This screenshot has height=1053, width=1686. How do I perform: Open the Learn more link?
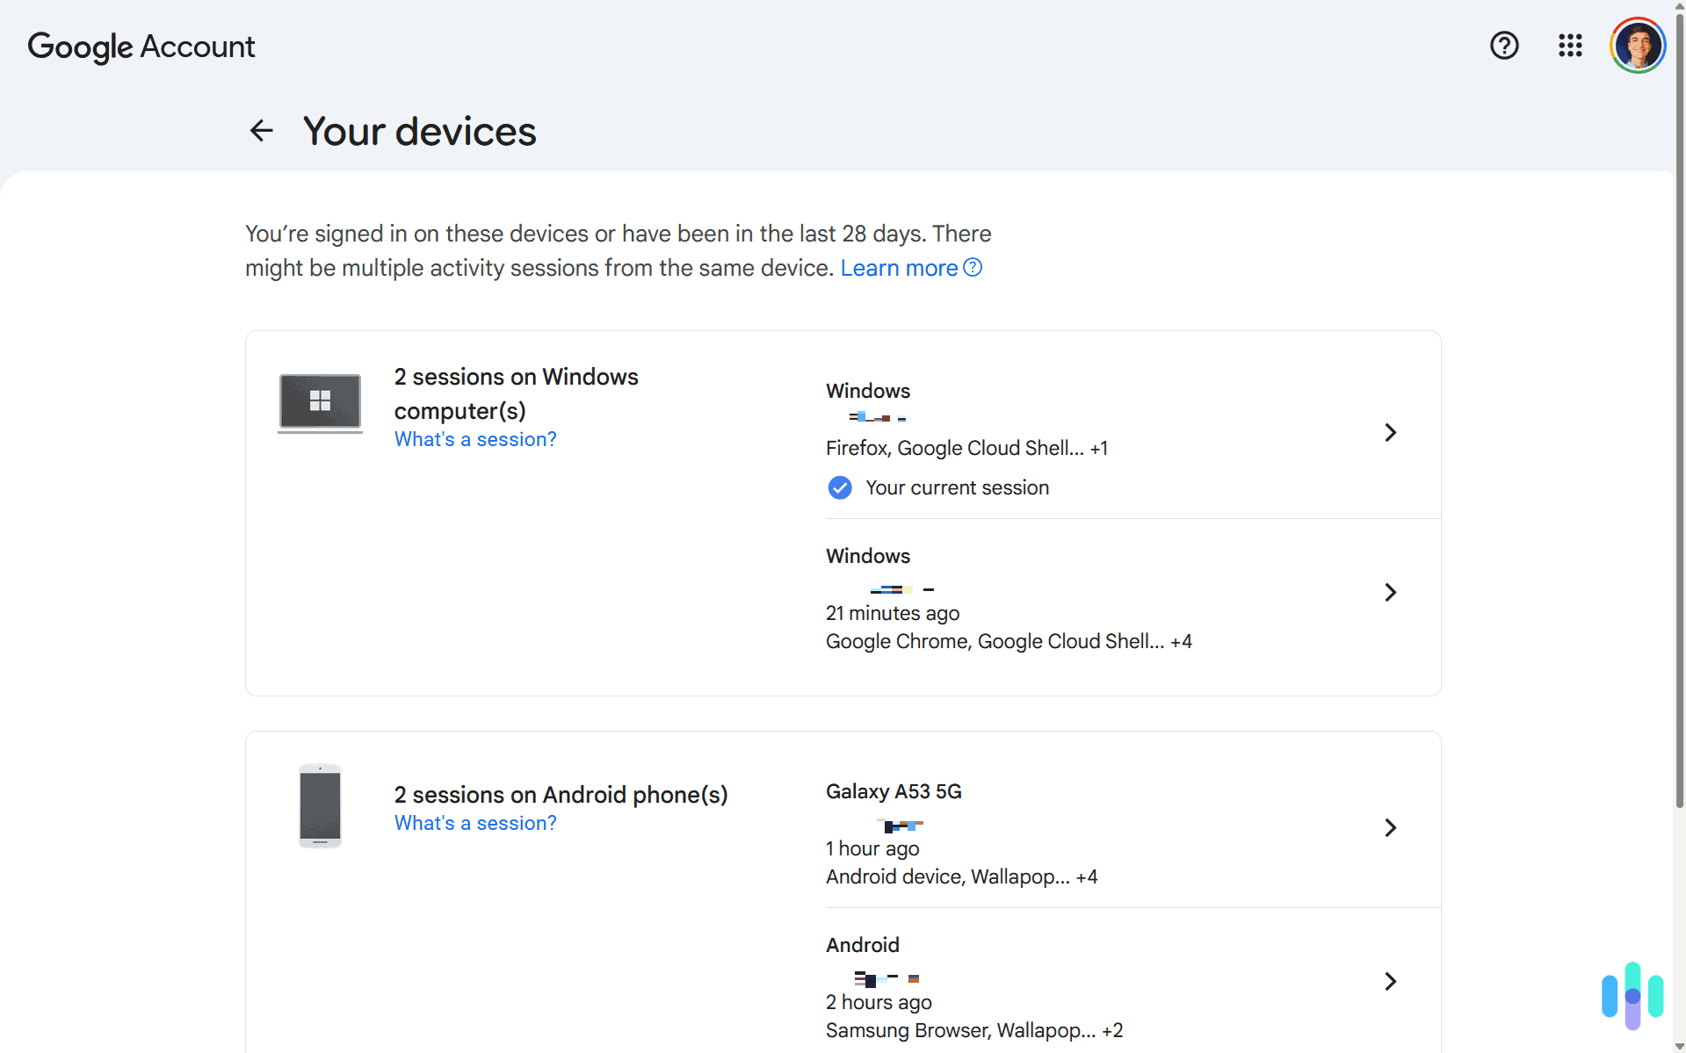click(898, 267)
